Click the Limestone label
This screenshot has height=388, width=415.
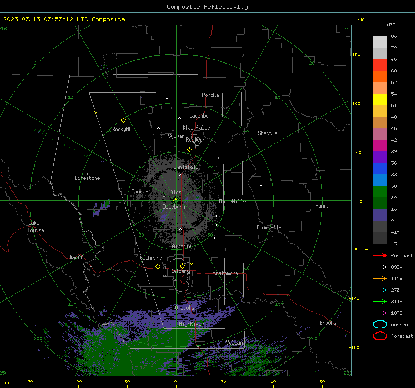pos(87,178)
